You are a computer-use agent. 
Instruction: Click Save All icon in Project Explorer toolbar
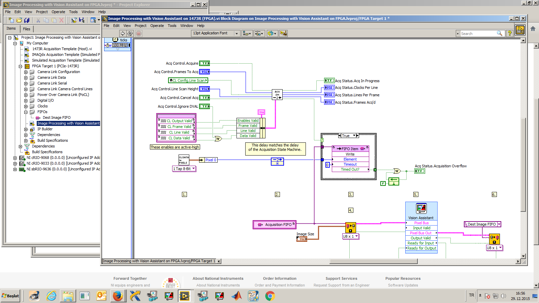pyautogui.click(x=27, y=20)
